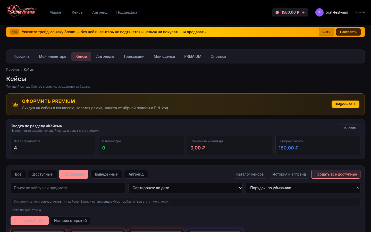Open Кейсы in the top navigation
The image size is (371, 232).
[x=78, y=12]
